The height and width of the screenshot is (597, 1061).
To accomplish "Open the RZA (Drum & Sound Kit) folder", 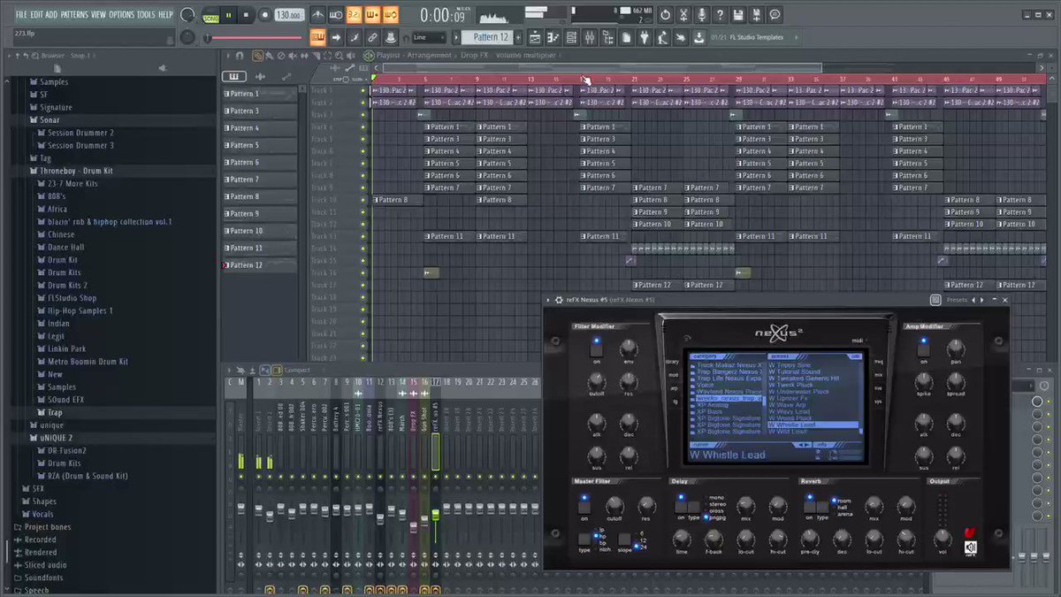I will [88, 476].
